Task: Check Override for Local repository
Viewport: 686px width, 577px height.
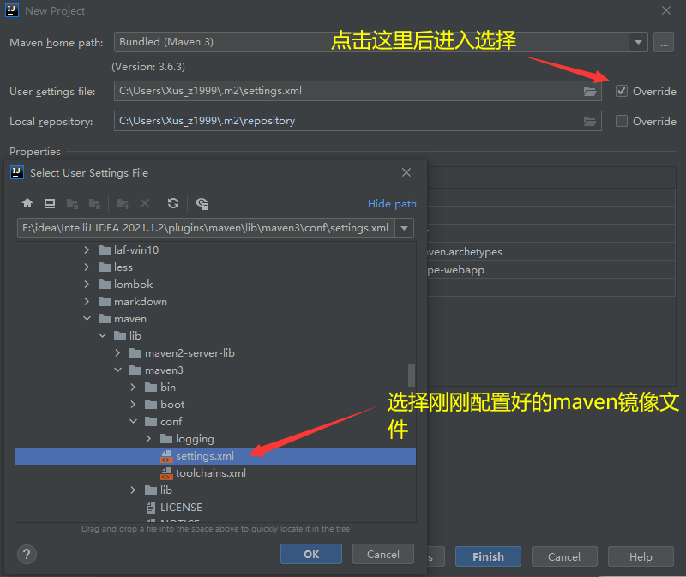Action: coord(621,121)
